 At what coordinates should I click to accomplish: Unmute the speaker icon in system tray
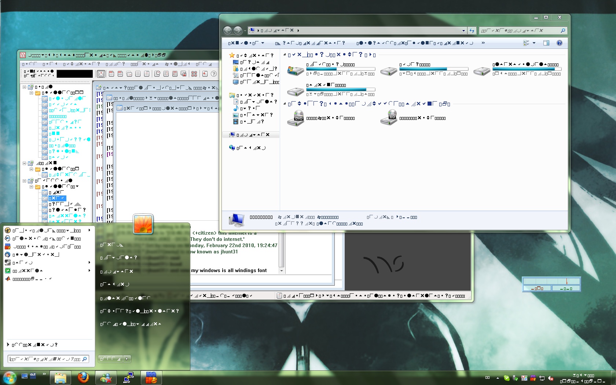tap(550, 378)
